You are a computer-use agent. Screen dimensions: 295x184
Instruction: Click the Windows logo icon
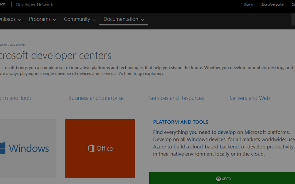[2, 148]
